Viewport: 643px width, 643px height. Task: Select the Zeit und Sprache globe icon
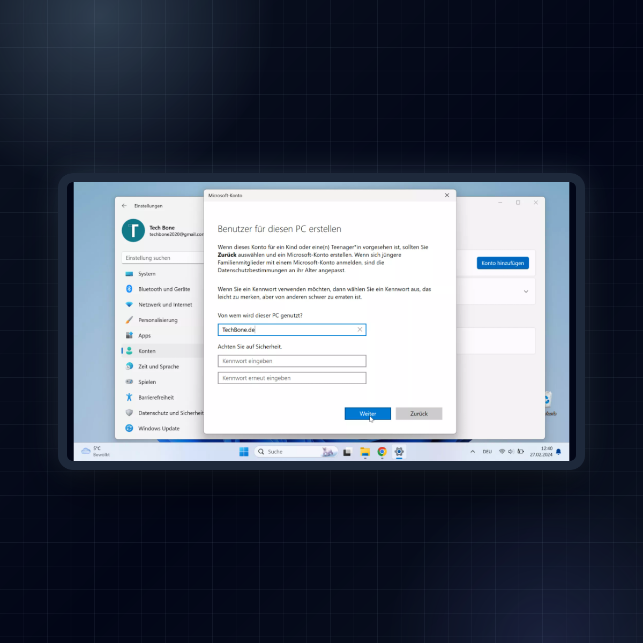click(x=129, y=367)
